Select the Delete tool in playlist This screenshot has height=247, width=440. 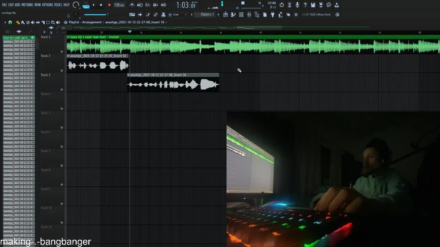click(28, 22)
